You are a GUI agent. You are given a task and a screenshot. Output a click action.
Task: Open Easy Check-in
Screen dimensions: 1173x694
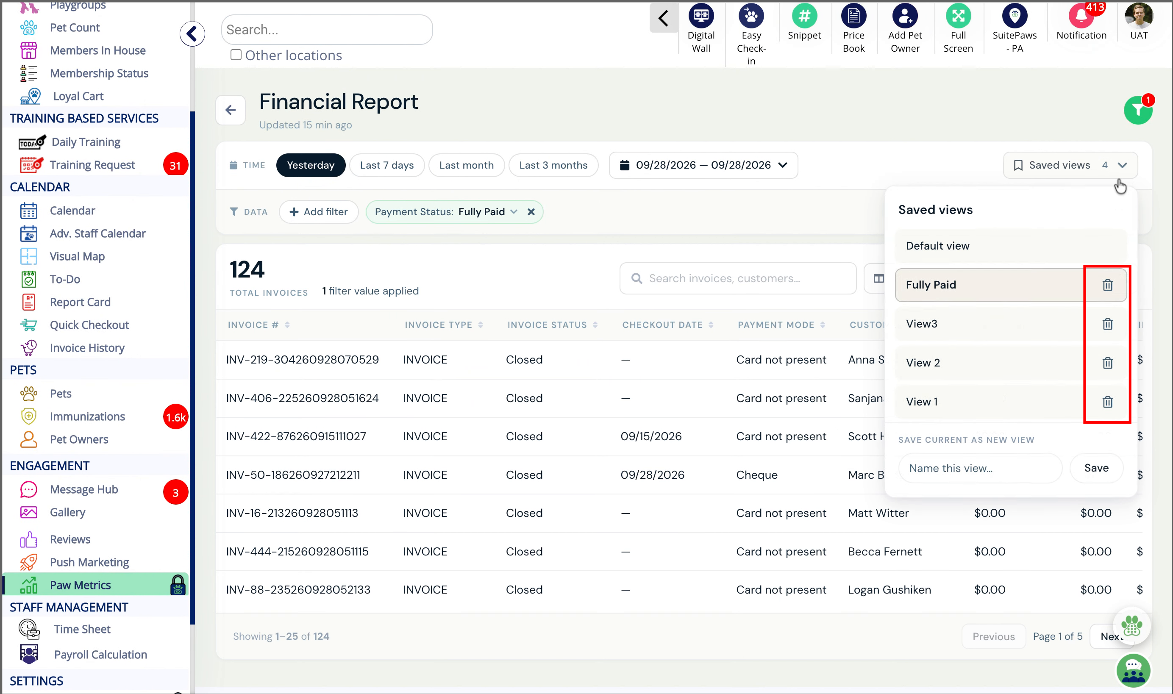tap(750, 17)
